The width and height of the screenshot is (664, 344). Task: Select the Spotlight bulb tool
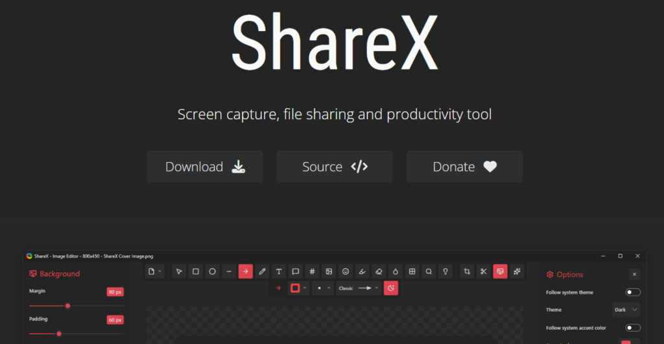(445, 271)
